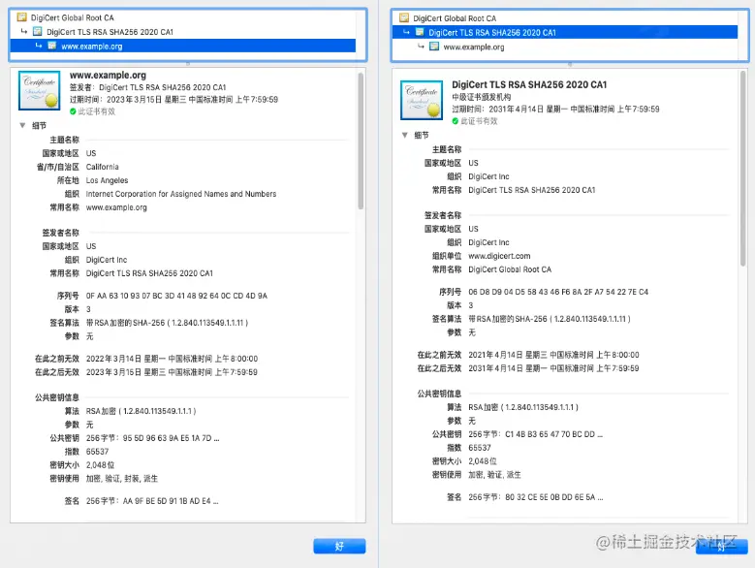Click Internet Corporation for Assigned Names and Numbers
The image size is (755, 568).
click(x=181, y=194)
